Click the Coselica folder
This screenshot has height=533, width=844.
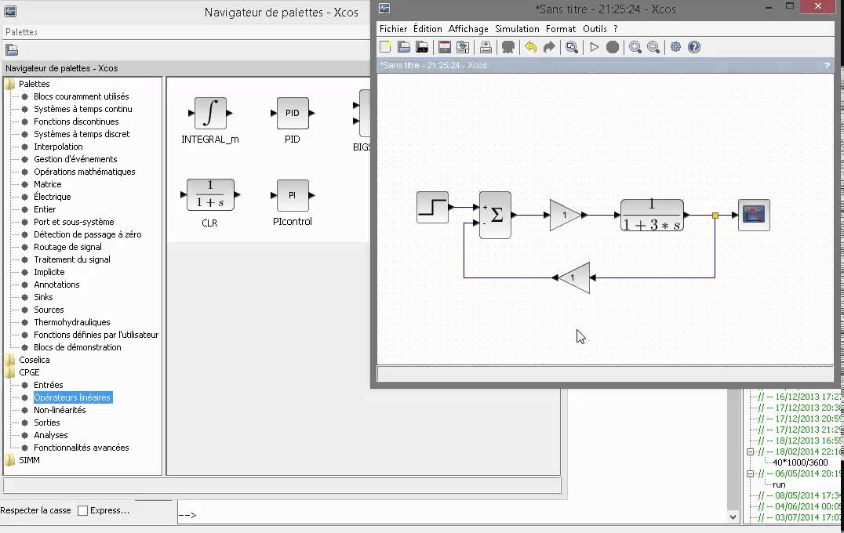tap(35, 360)
